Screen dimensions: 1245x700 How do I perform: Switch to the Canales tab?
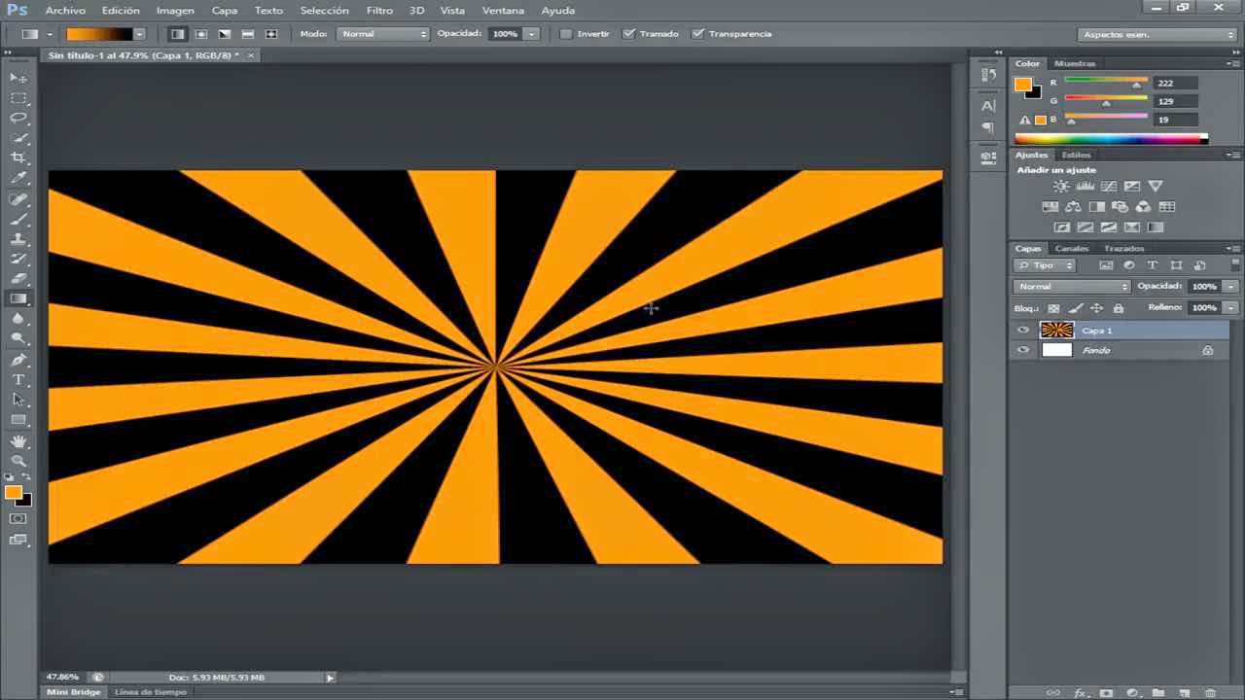tap(1072, 249)
